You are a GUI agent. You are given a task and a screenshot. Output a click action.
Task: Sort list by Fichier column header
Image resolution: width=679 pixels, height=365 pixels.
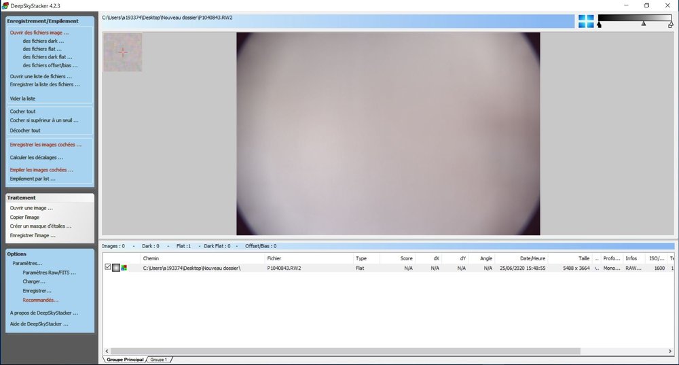point(309,258)
